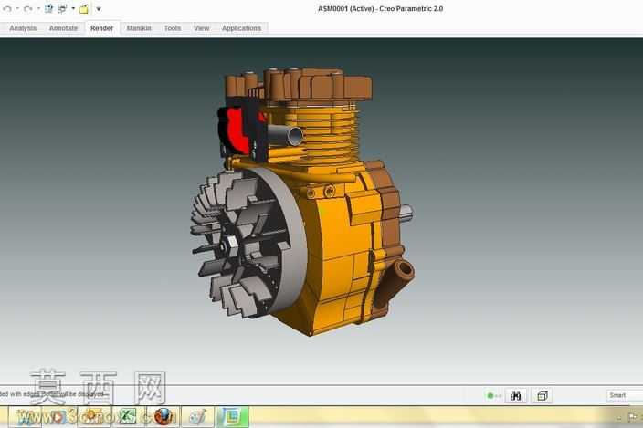Click the Redo arrow in quick access toolbar
Viewport: 643px width, 428px height.
tap(28, 8)
